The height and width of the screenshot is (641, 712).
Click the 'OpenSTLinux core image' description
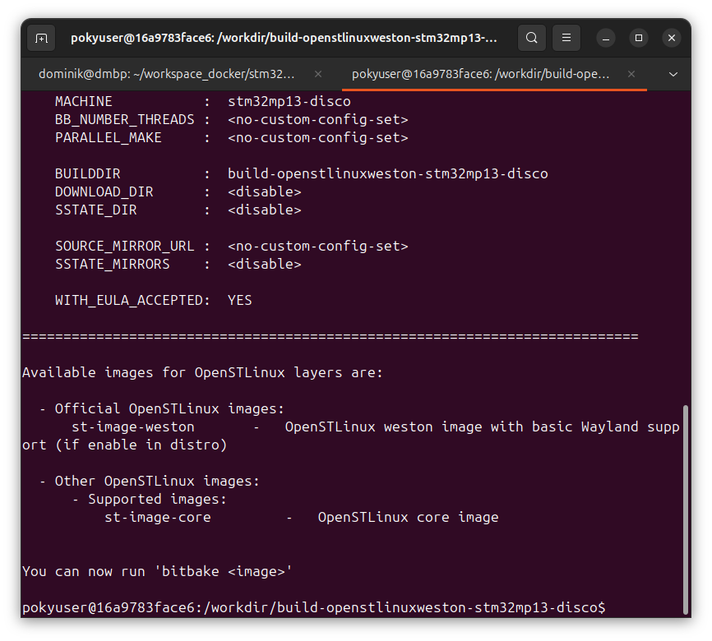409,518
